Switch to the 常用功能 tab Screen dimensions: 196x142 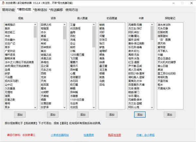8,10
